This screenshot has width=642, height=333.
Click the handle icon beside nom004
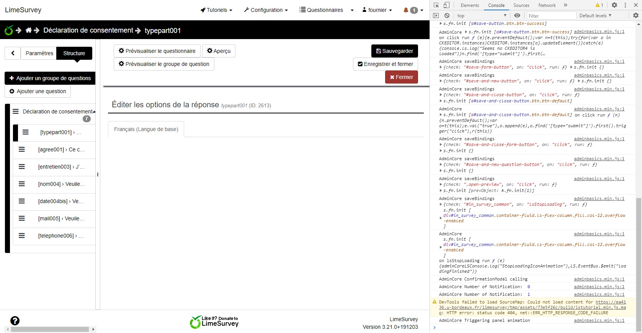(22, 184)
